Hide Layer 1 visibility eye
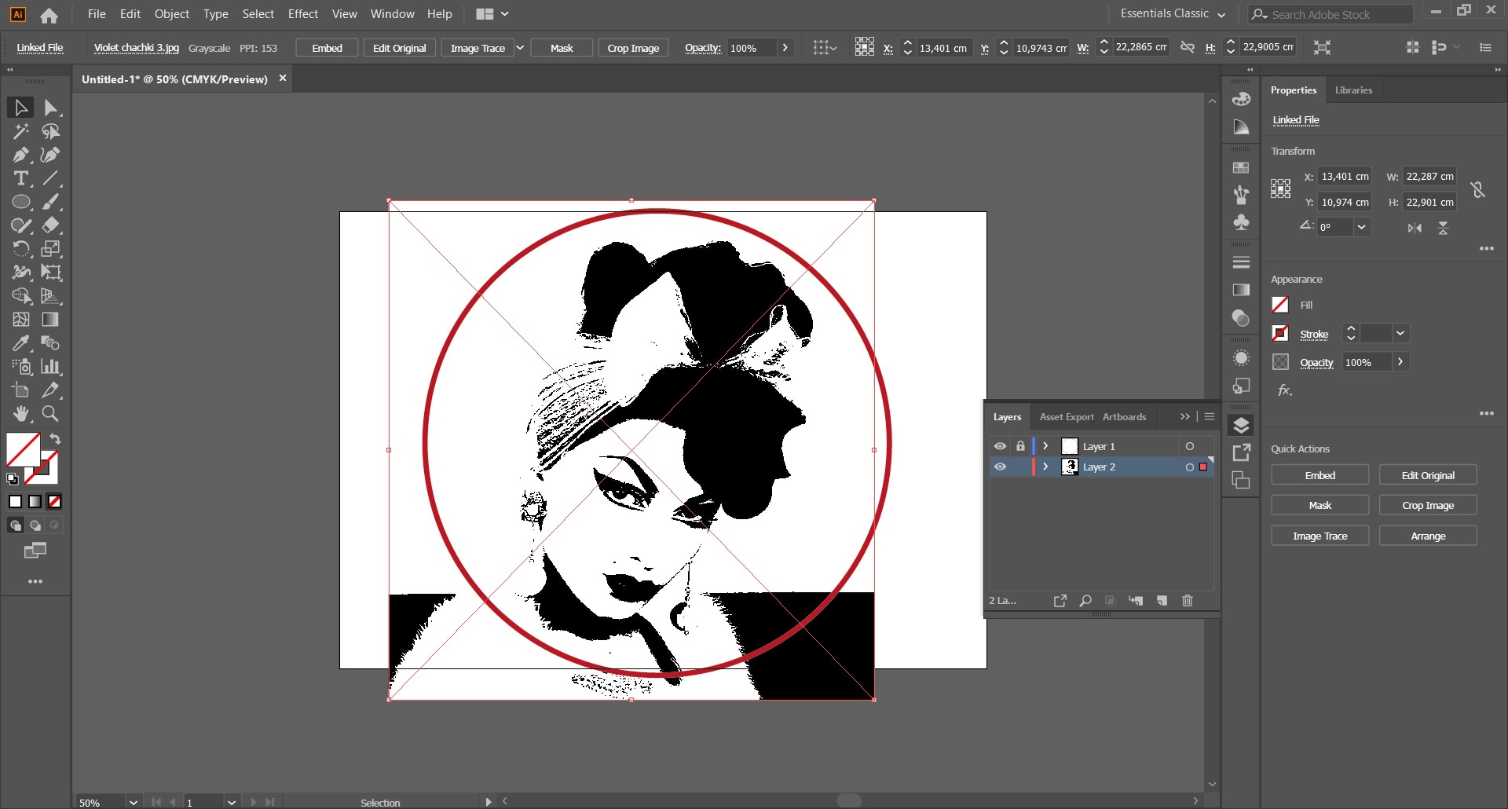The height and width of the screenshot is (809, 1508). (1000, 446)
